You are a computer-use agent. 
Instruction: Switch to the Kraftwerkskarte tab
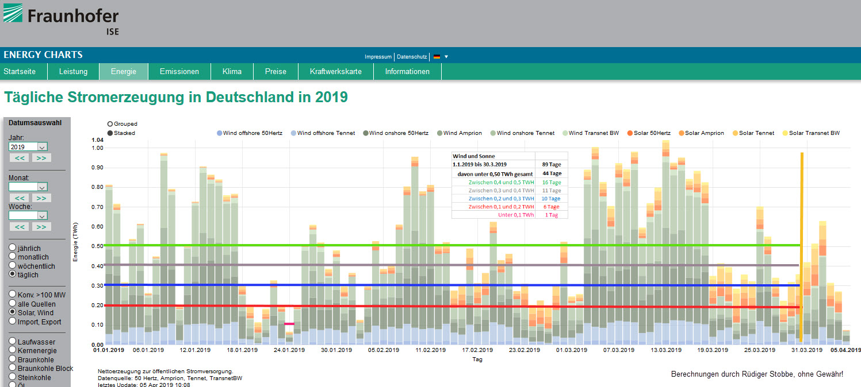click(335, 72)
